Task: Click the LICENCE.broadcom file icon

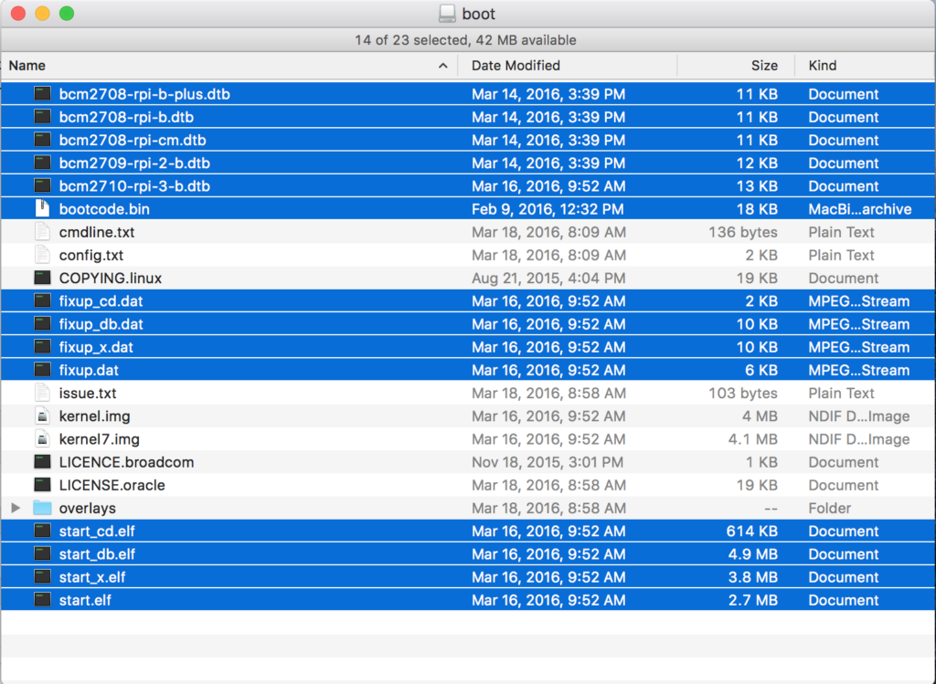Action: coord(42,462)
